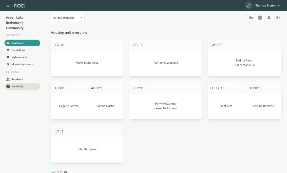Open Night reports page

[19, 57]
